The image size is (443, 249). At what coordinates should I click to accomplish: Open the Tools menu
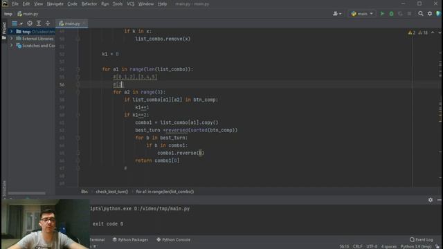pos(118,4)
